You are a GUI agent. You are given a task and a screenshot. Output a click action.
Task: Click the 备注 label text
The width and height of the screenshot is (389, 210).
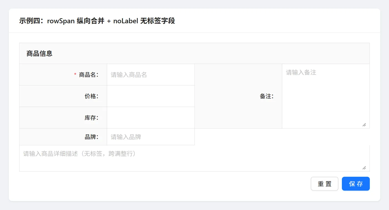[x=266, y=96]
